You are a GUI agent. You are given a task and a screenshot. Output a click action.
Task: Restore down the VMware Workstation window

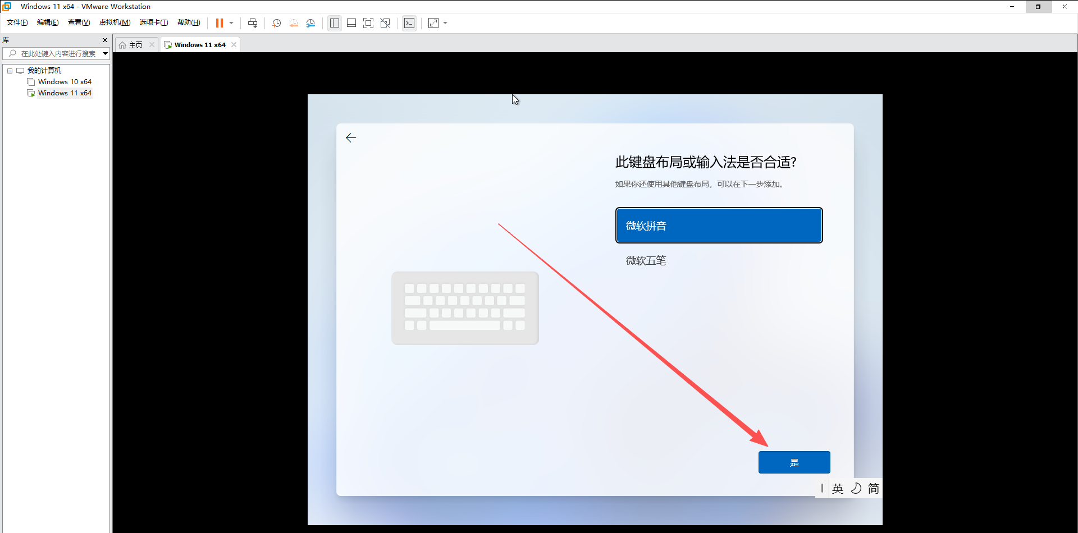coord(1038,7)
